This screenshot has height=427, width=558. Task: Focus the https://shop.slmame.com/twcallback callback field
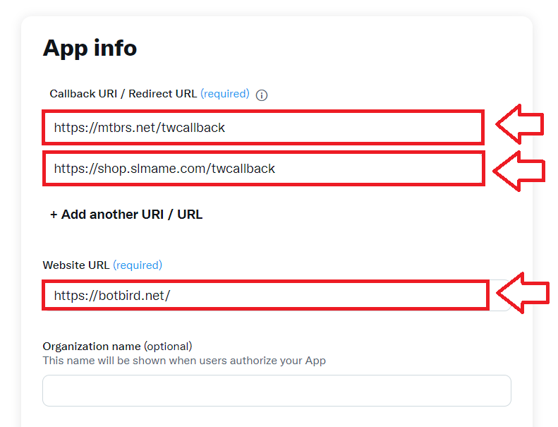[263, 169]
